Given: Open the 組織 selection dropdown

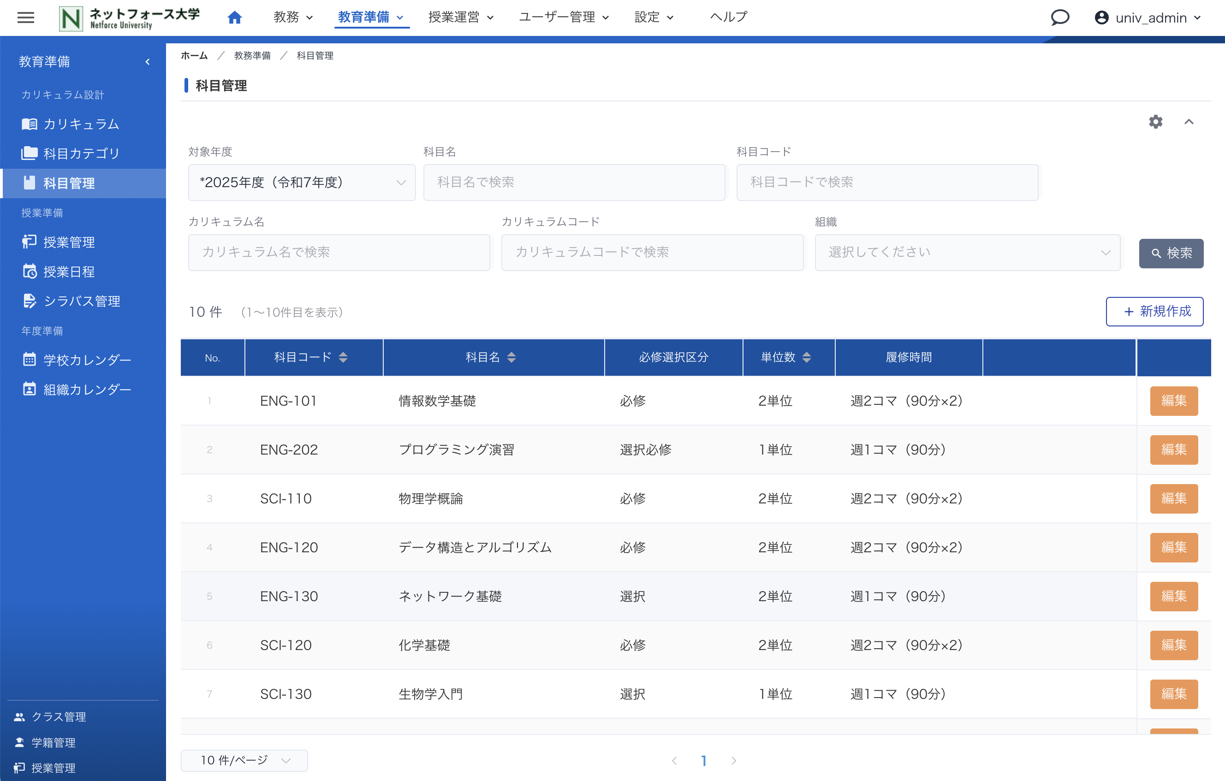Looking at the screenshot, I should point(967,252).
